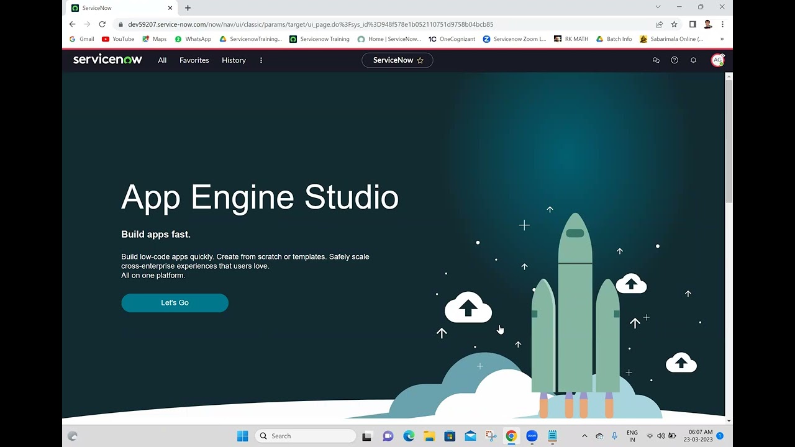This screenshot has width=795, height=447.
Task: Open the History menu
Action: 234,60
